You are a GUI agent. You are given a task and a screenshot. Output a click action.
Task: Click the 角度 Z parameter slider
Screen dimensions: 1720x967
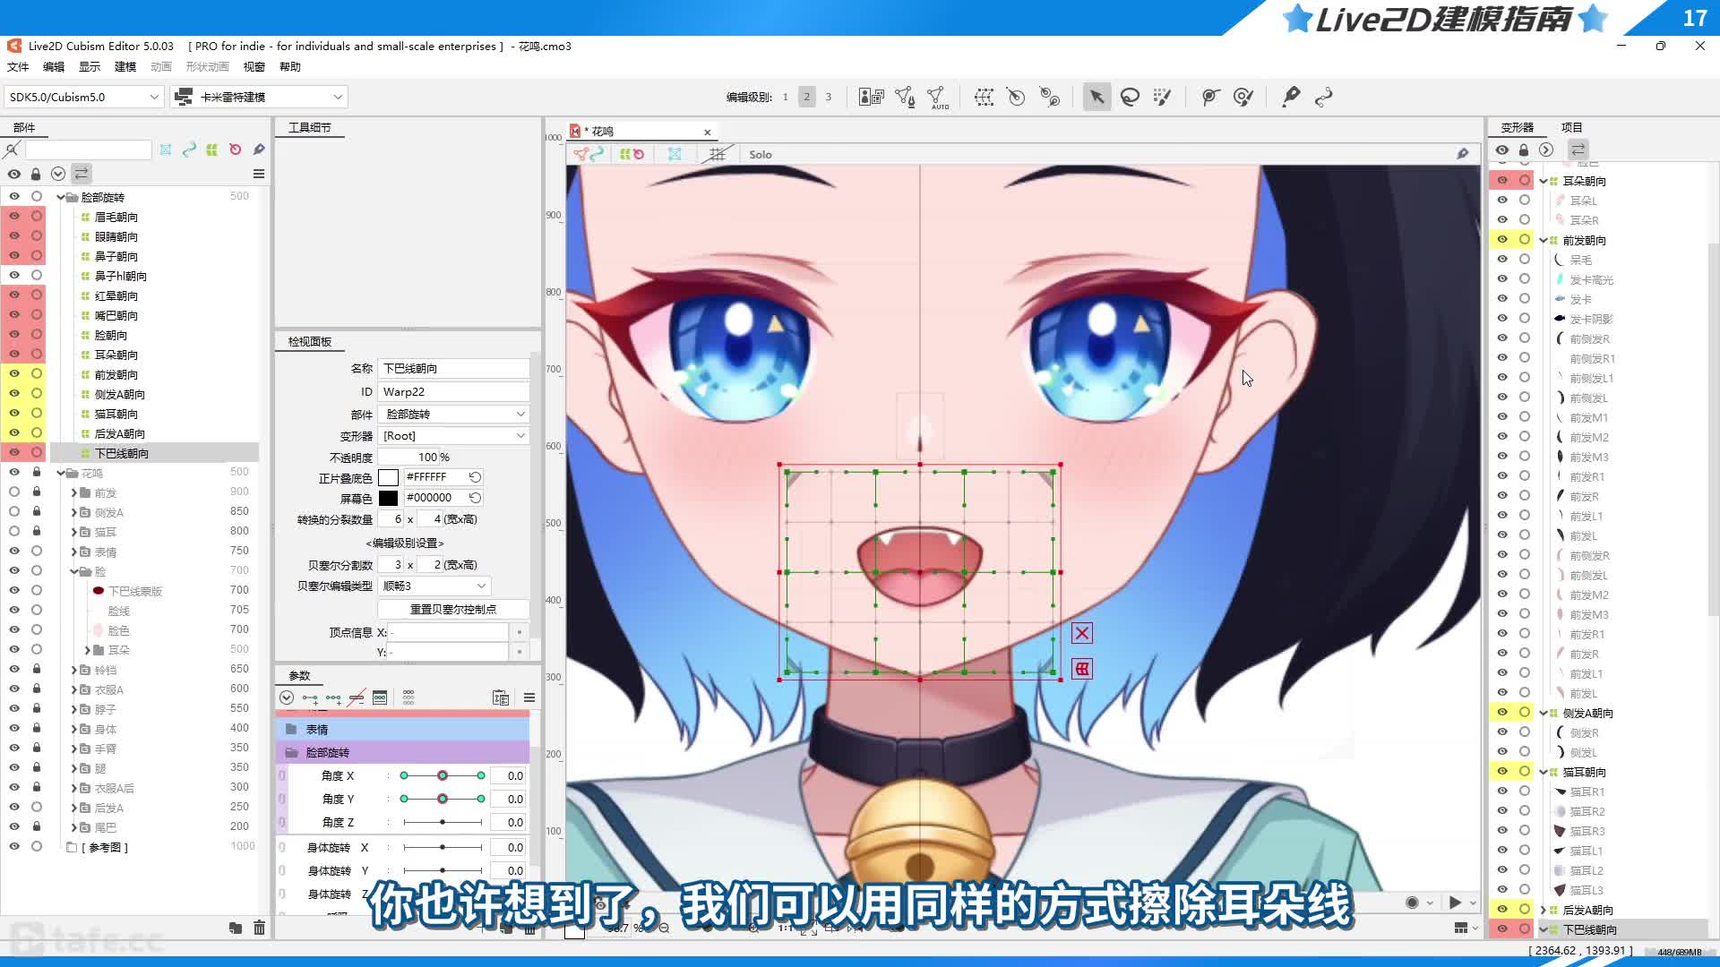pos(443,822)
